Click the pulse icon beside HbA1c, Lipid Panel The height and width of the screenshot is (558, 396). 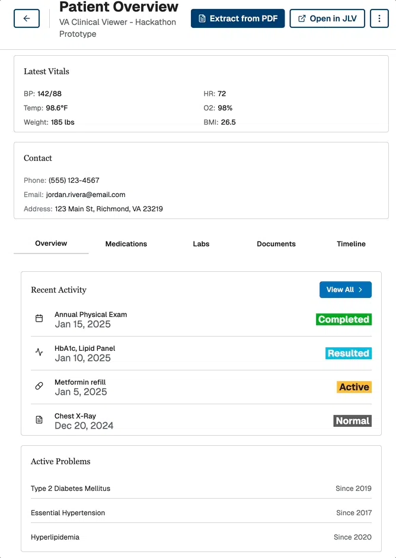(x=39, y=353)
